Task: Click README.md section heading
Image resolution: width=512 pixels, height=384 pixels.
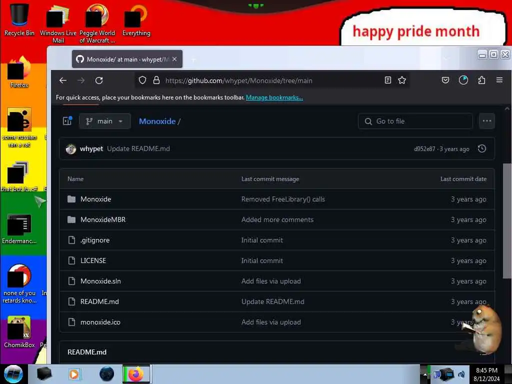Action: pyautogui.click(x=87, y=352)
